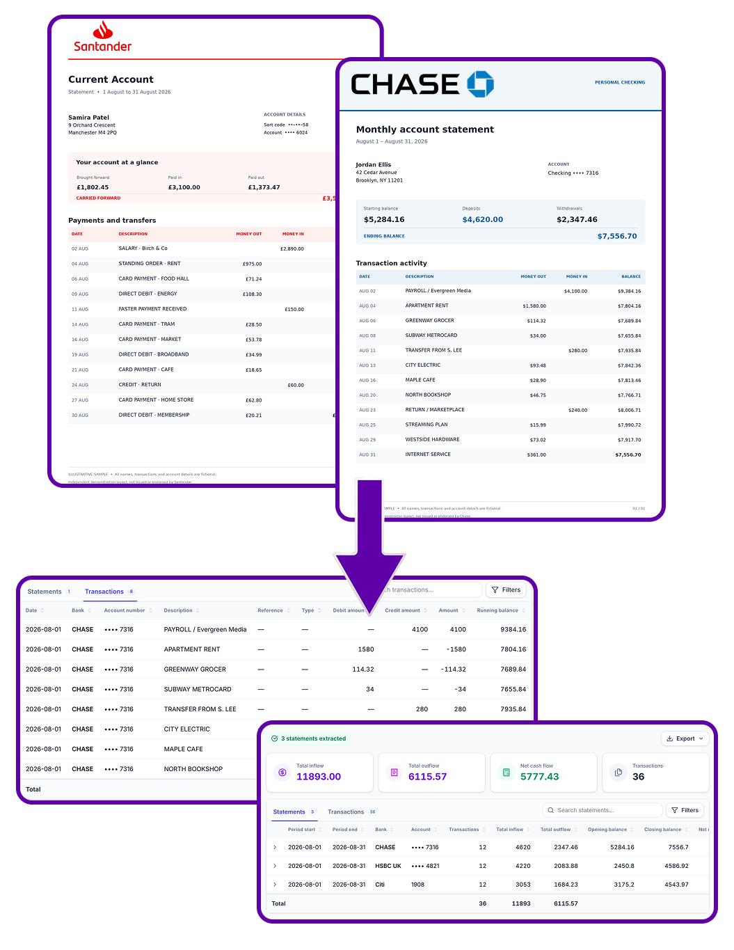Sort statements by Closing balance column

coord(666,830)
